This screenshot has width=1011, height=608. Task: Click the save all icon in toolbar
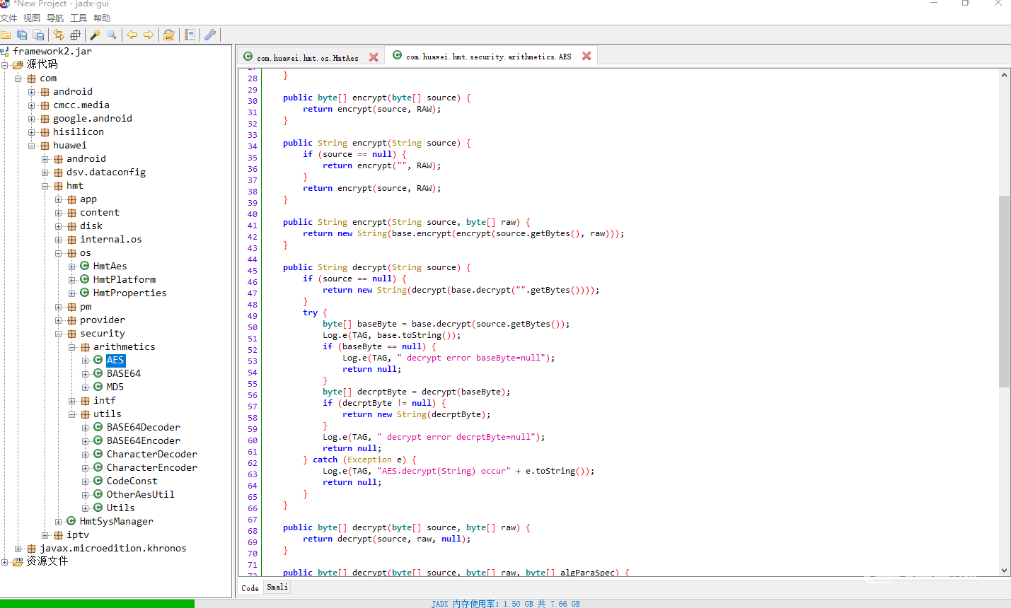23,35
